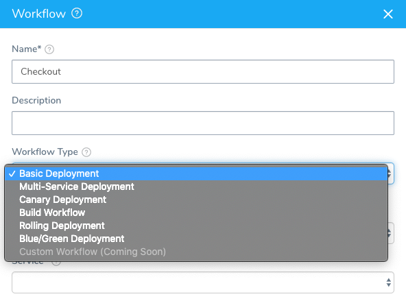Click the Description label text

tap(36, 100)
